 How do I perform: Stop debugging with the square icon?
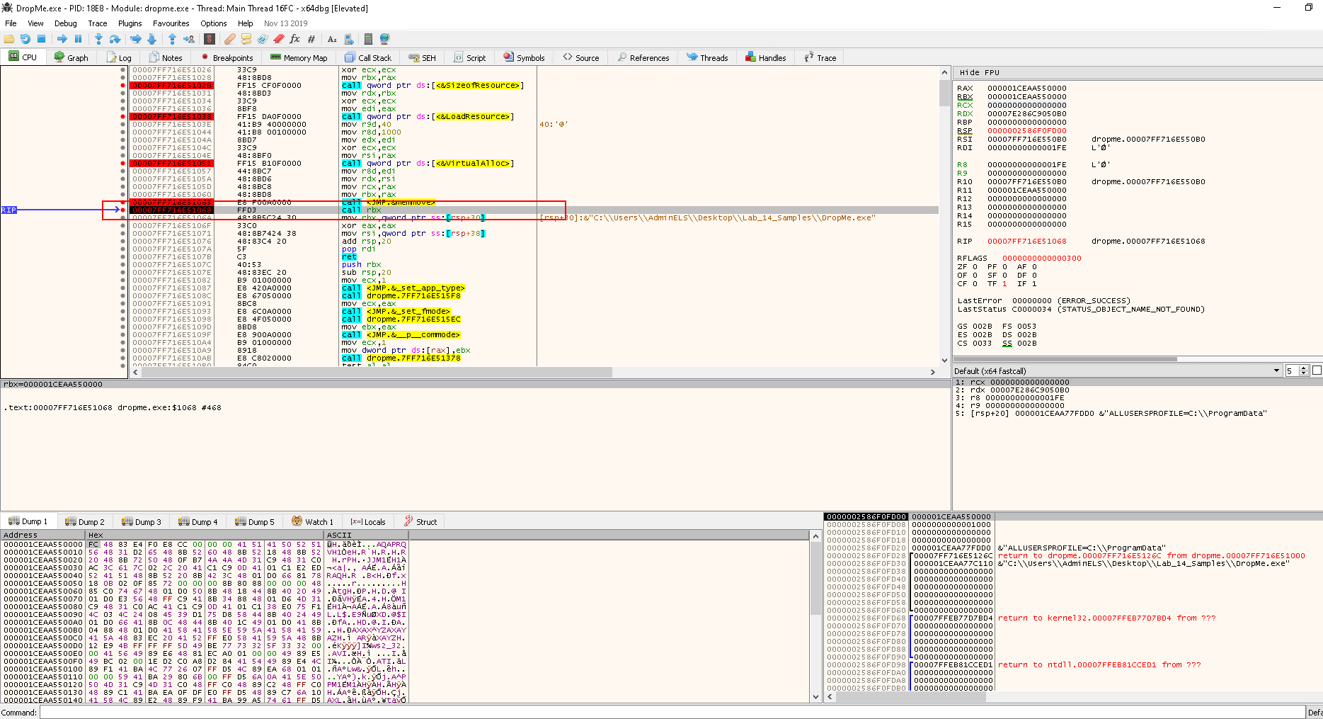(41, 39)
